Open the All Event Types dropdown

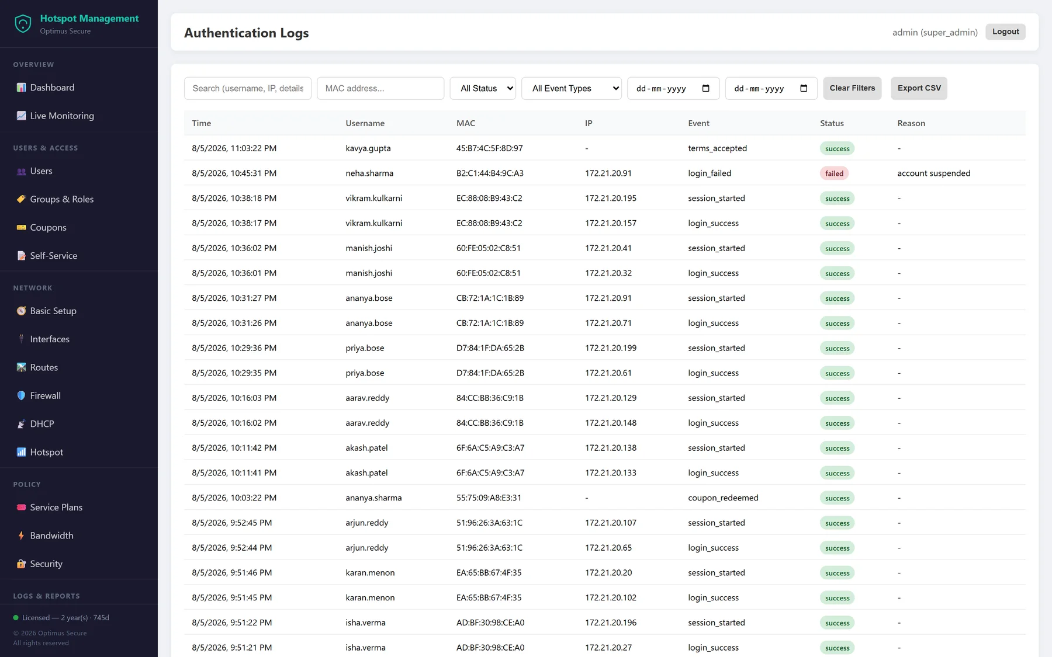pyautogui.click(x=572, y=88)
